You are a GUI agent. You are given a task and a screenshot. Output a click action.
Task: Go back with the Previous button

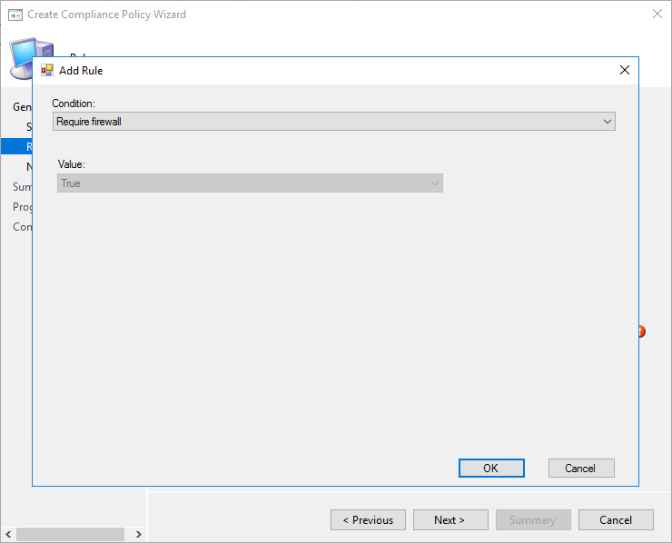point(368,520)
